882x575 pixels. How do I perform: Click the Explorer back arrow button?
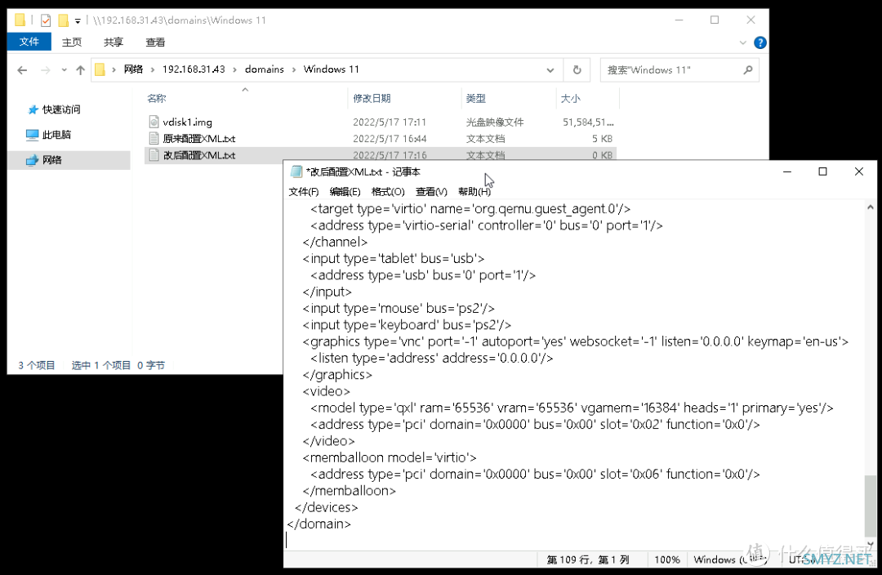click(x=22, y=70)
